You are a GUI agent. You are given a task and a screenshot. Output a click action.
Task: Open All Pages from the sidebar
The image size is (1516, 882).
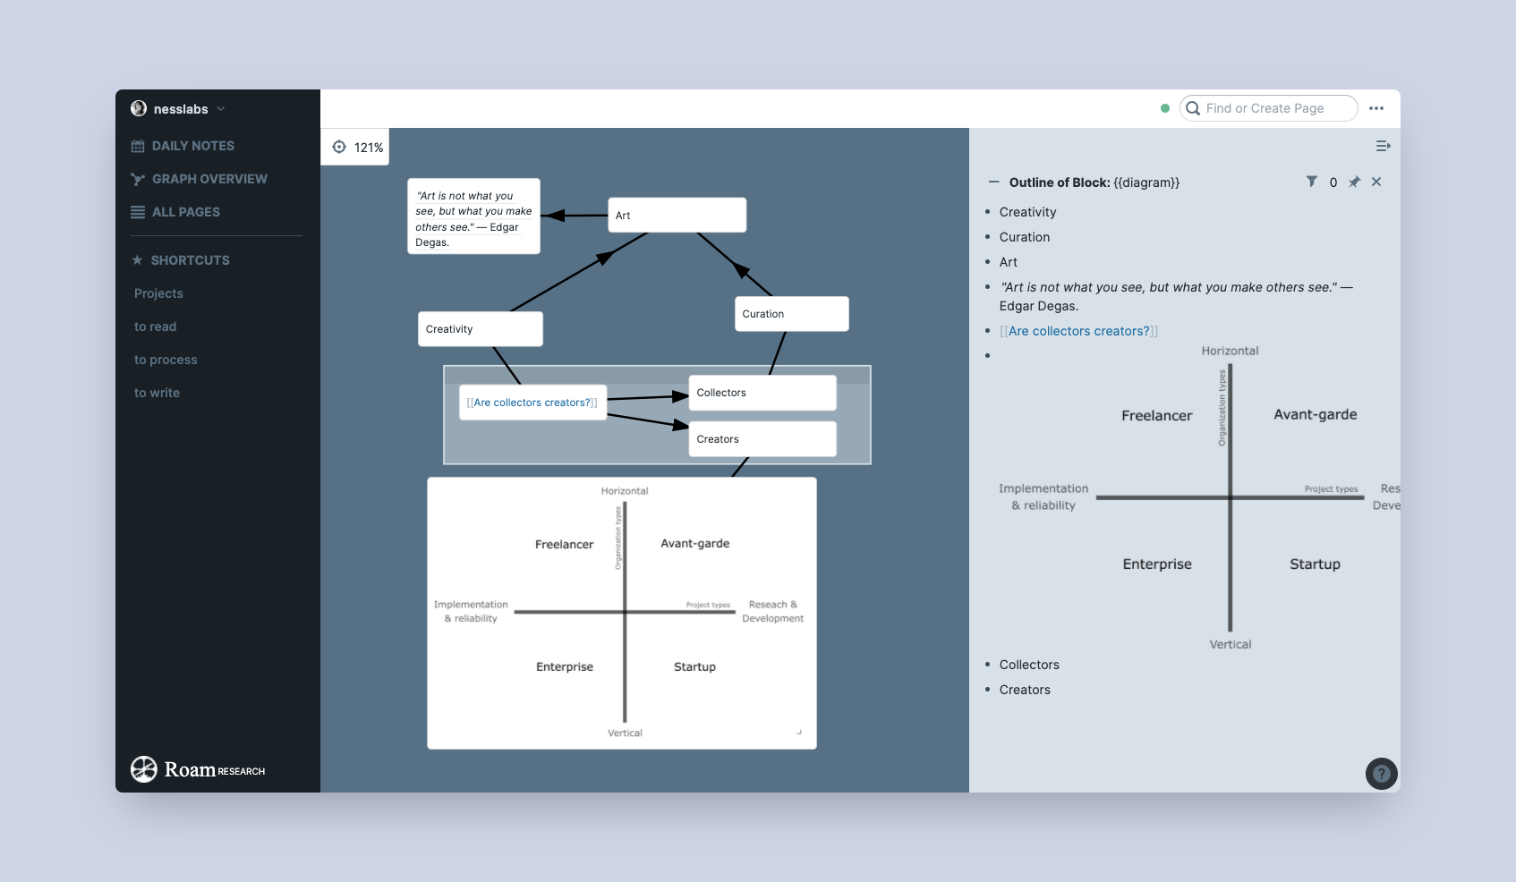tap(185, 212)
